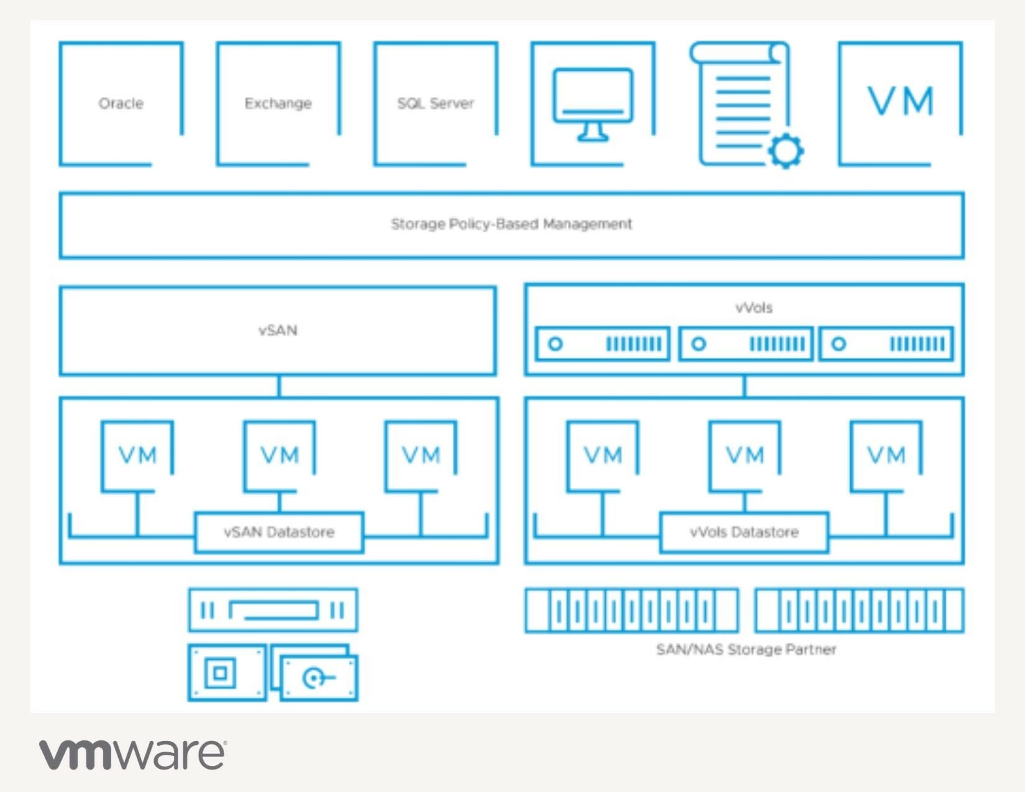
Task: Click the Exchange application box
Action: [278, 104]
